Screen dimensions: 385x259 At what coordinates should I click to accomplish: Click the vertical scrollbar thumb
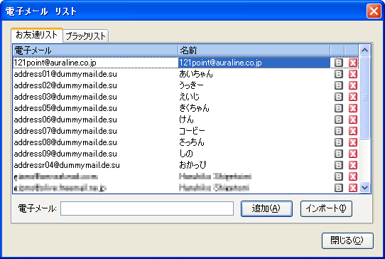[364, 97]
